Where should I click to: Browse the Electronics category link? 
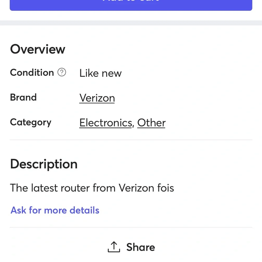[x=106, y=123]
